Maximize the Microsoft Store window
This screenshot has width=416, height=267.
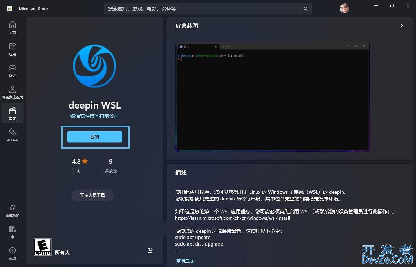(x=392, y=6)
